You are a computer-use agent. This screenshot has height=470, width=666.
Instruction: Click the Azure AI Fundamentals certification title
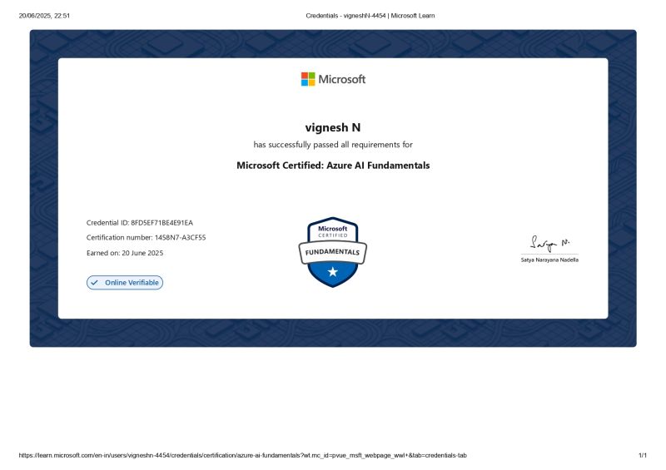333,166
